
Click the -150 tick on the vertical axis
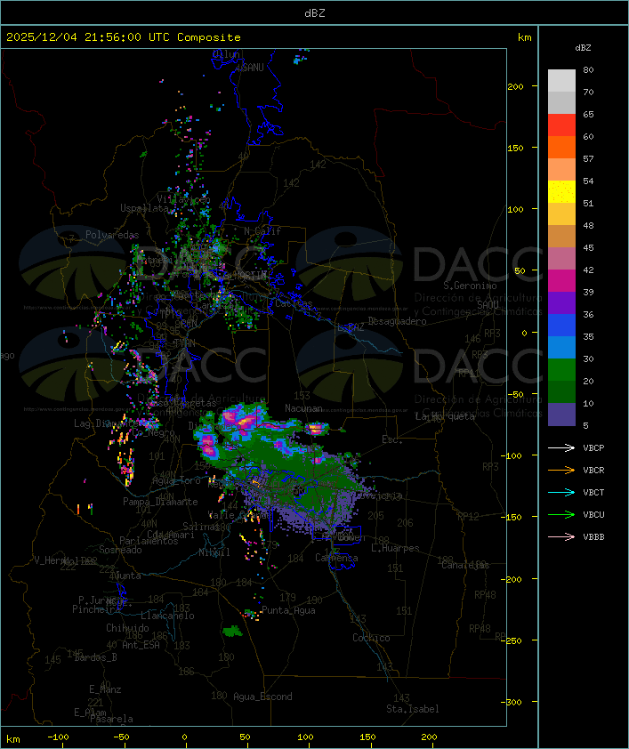click(x=511, y=517)
